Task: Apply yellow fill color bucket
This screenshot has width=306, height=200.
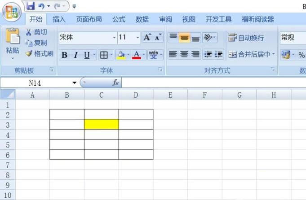Action: point(121,55)
